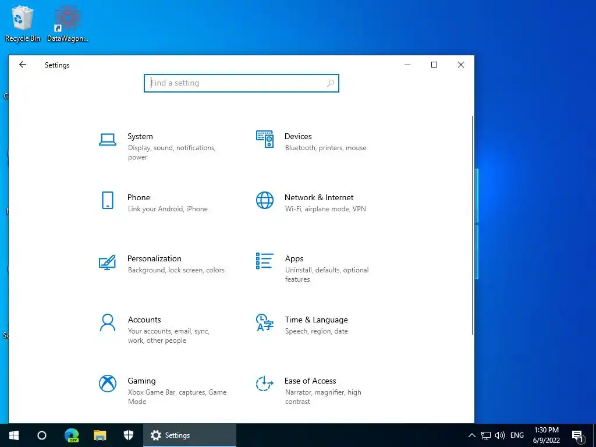Click the ENG language indicator
This screenshot has width=596, height=447.
[x=517, y=435]
